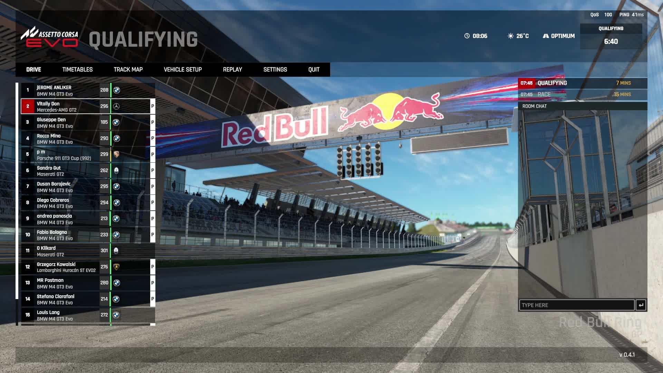Click the clock icon next to 08:06

[467, 36]
